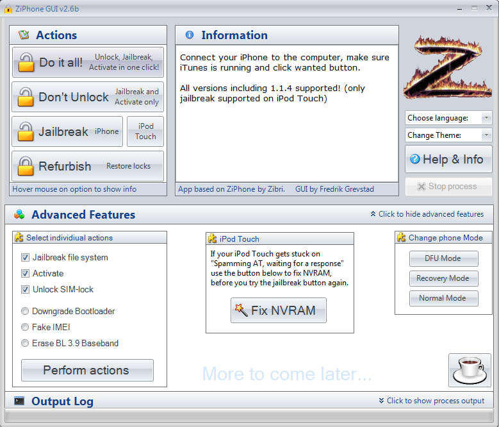Click the Advanced Features colored blocks icon

[19, 214]
